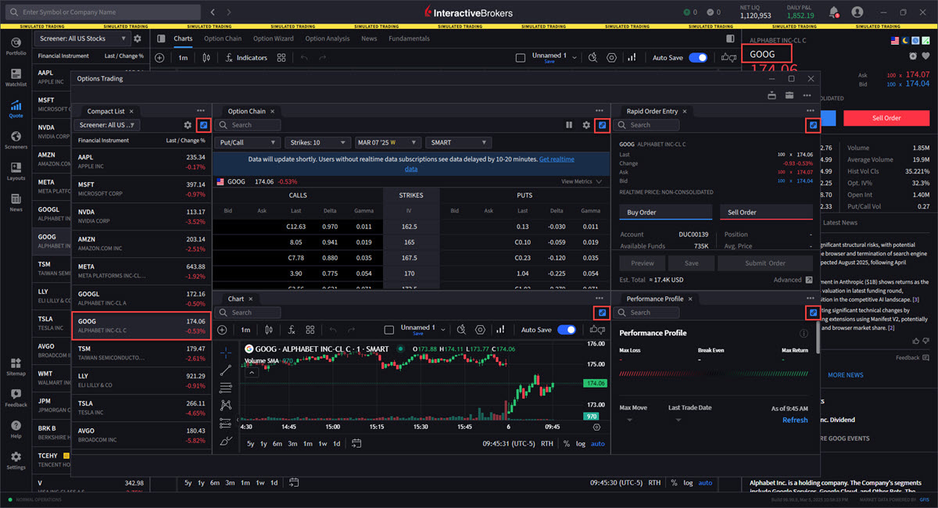Open Help from the left sidebar
Screen dimensions: 938x508
point(16,429)
